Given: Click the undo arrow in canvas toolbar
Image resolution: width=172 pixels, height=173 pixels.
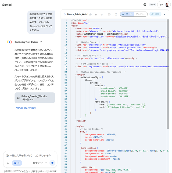Looking at the screenshot, I should (x=96, y=14).
